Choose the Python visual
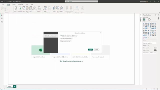This screenshot has width=160, height=90. tap(153, 33)
